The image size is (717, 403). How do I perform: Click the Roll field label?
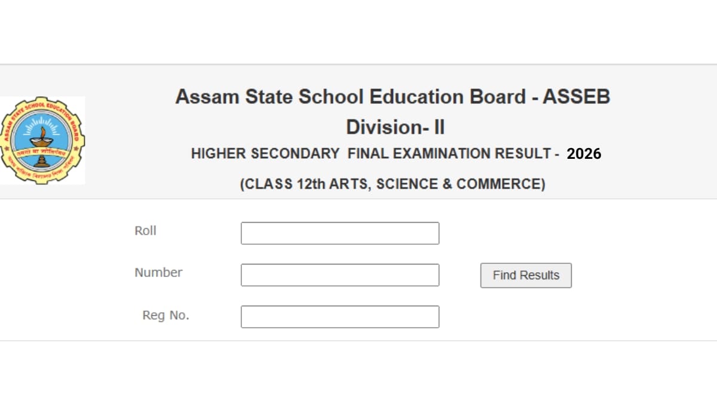(x=145, y=231)
